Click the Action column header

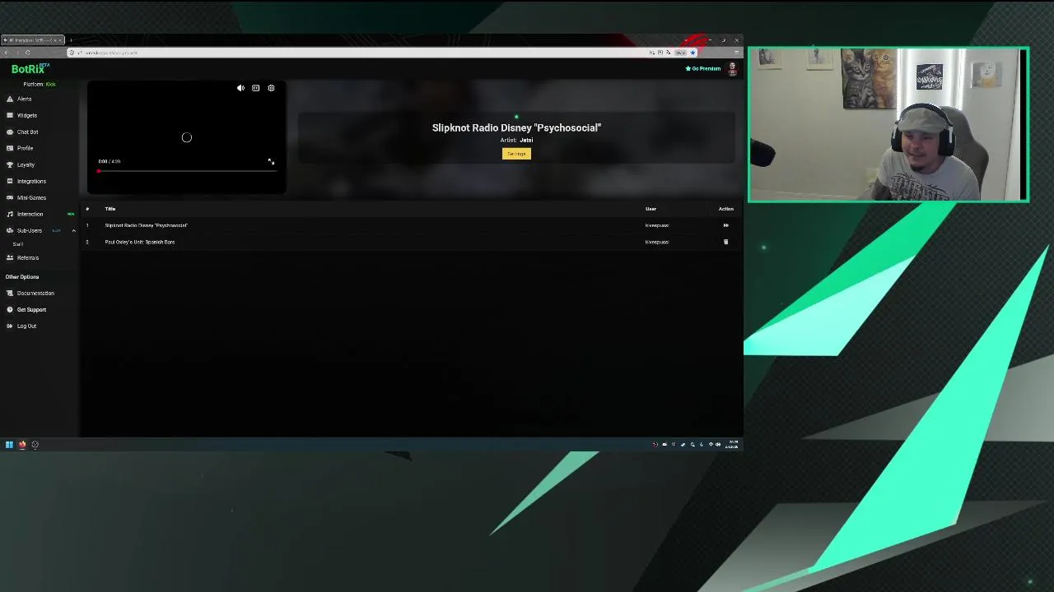(x=725, y=209)
